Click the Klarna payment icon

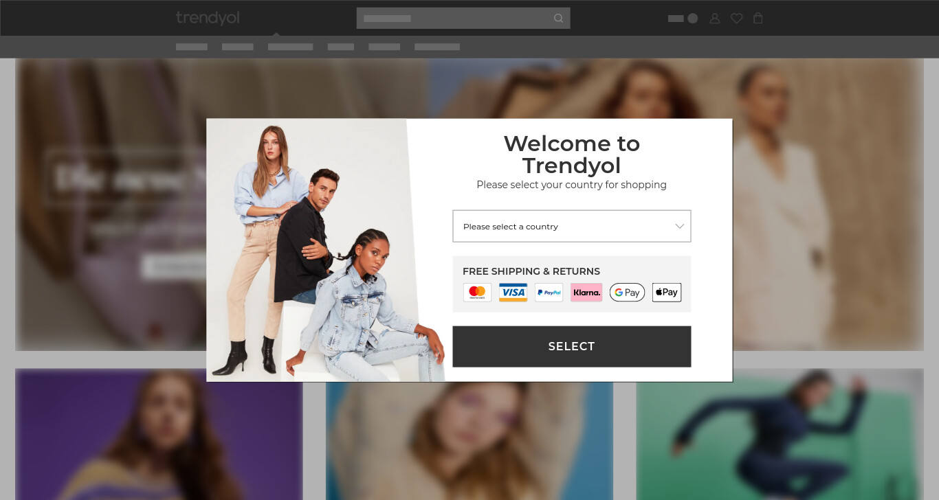tap(586, 293)
